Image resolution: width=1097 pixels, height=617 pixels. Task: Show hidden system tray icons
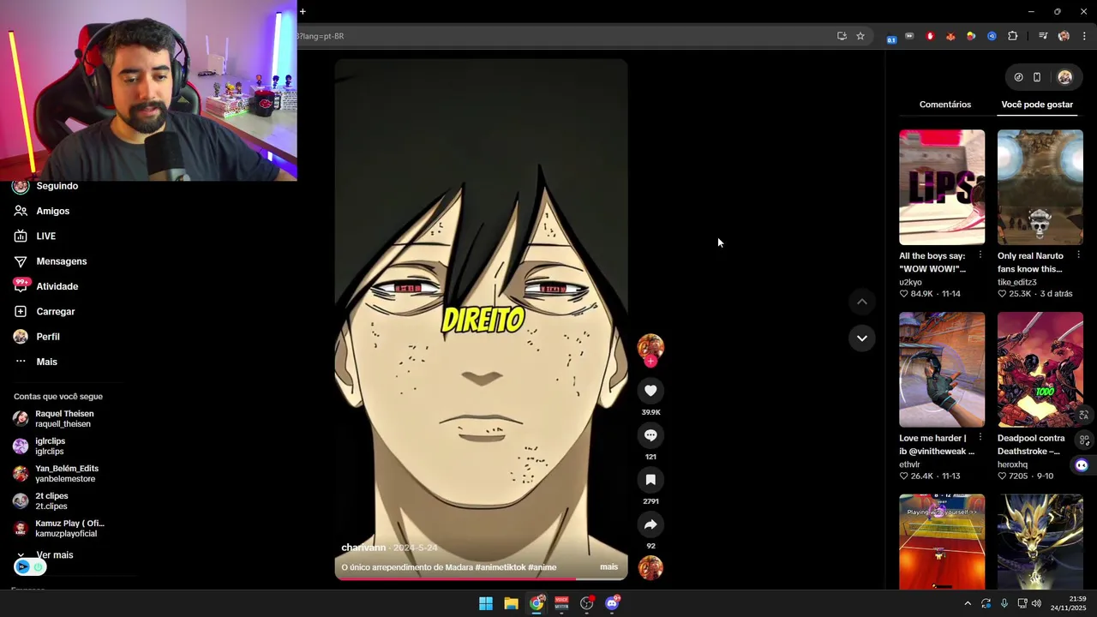(x=968, y=603)
